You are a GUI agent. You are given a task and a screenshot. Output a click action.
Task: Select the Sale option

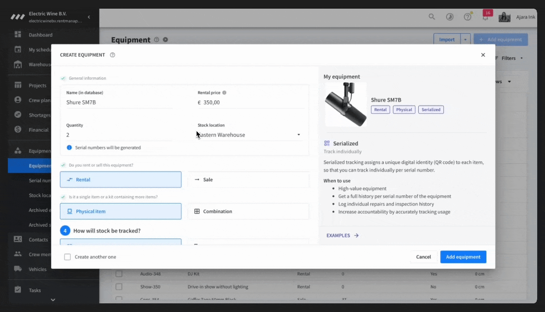(248, 179)
